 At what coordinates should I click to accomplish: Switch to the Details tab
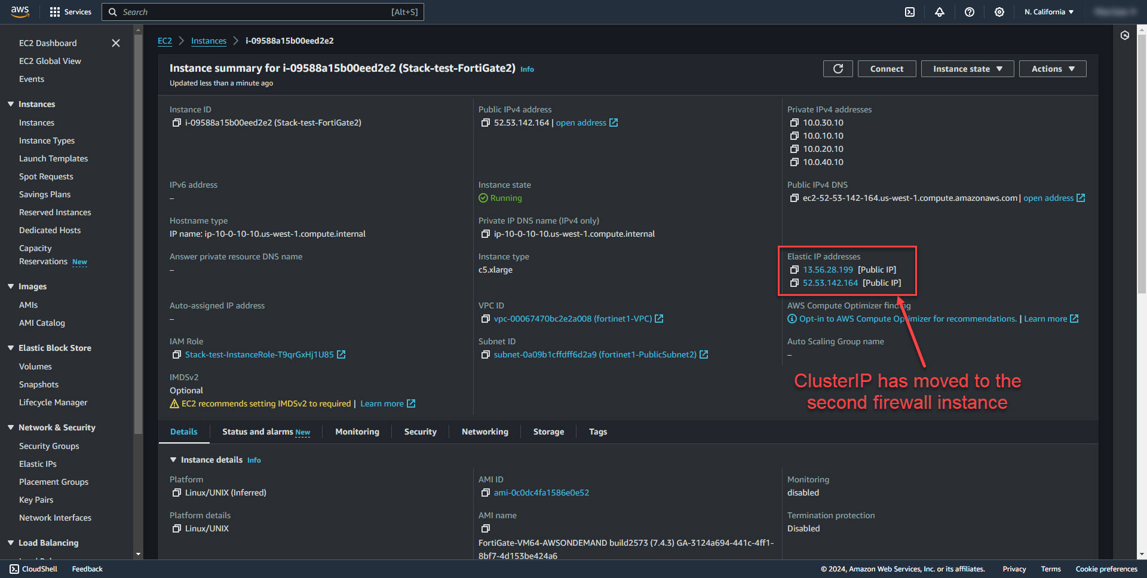[184, 432]
